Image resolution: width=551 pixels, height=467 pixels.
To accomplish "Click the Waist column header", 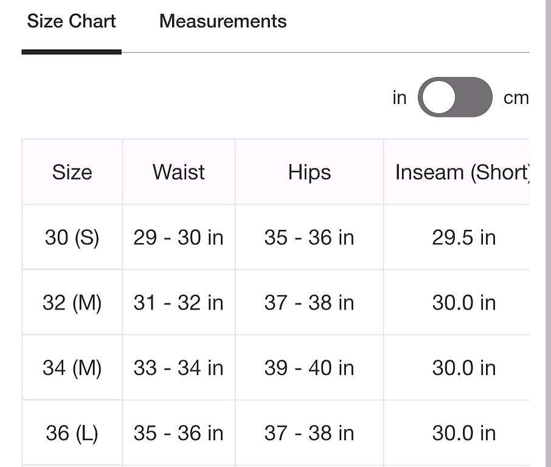I will click(x=179, y=172).
